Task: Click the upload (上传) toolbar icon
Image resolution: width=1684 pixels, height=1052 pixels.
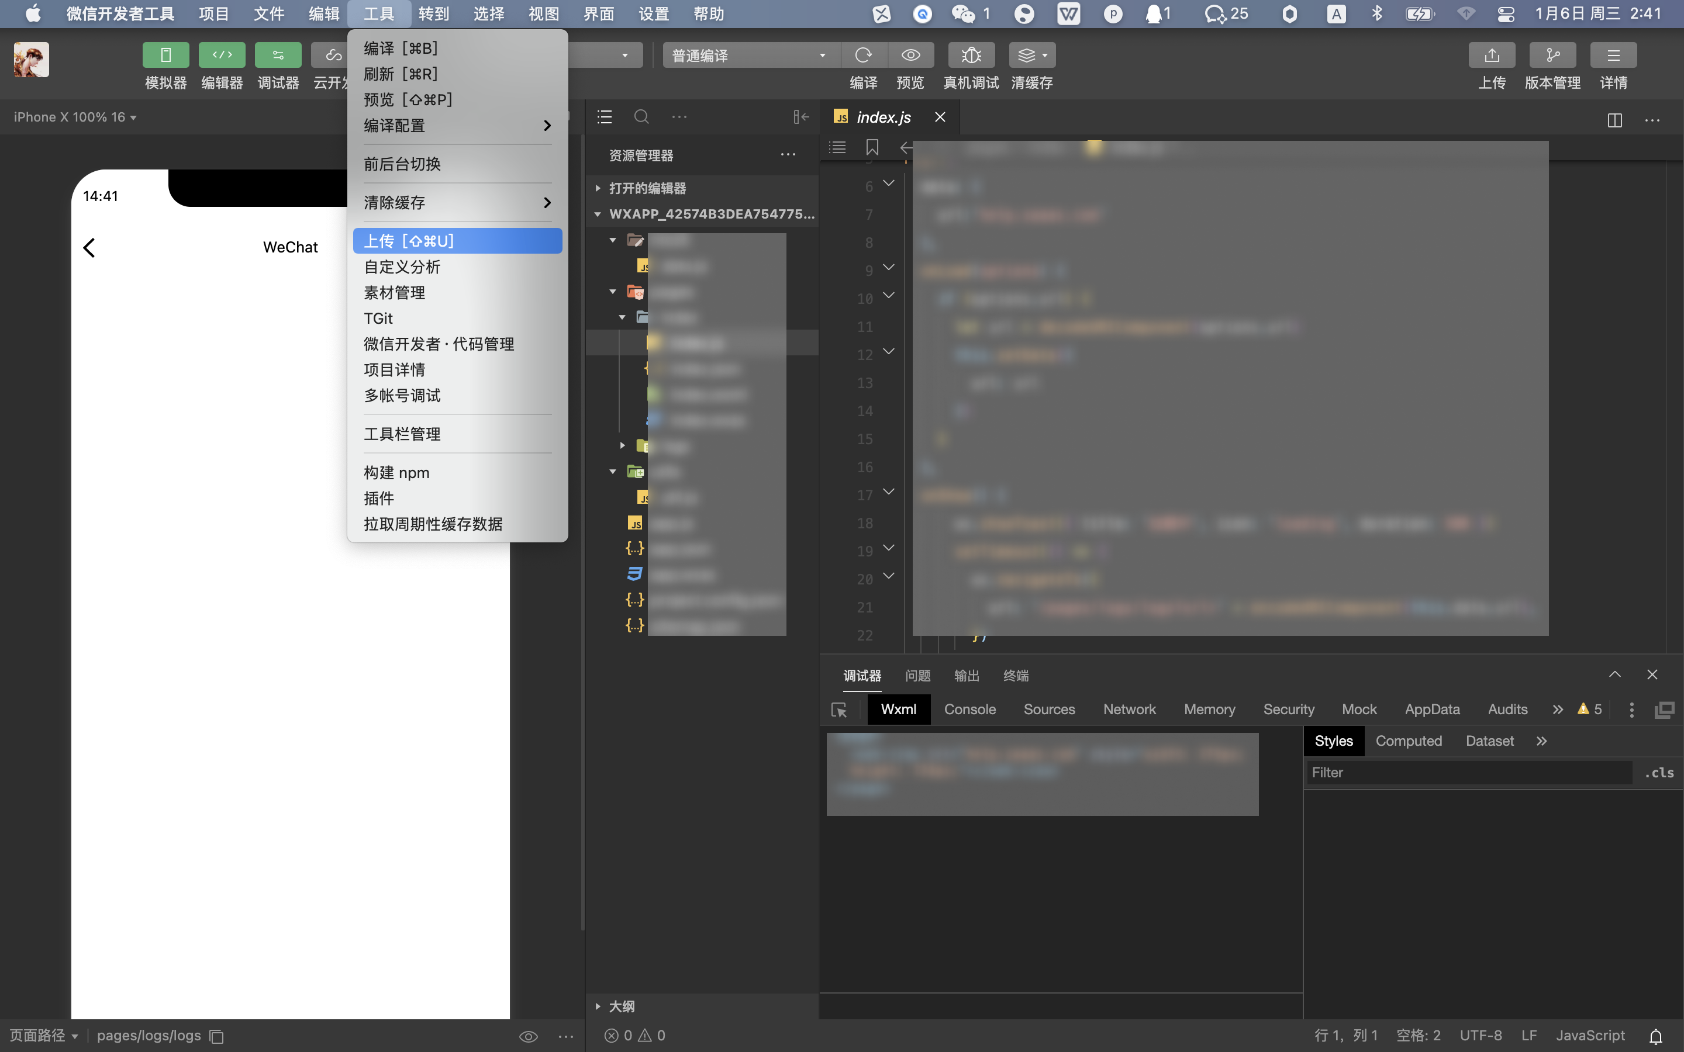Action: coord(1492,55)
